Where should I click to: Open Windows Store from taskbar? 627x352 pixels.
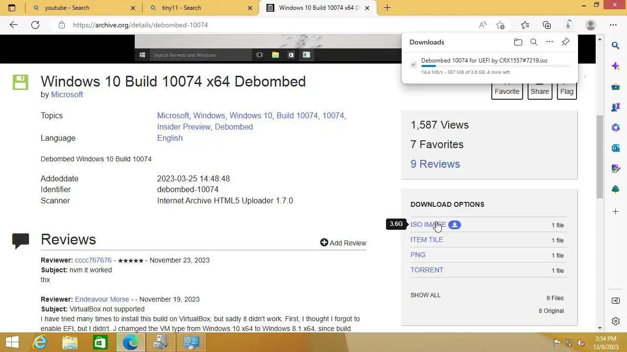pyautogui.click(x=100, y=342)
